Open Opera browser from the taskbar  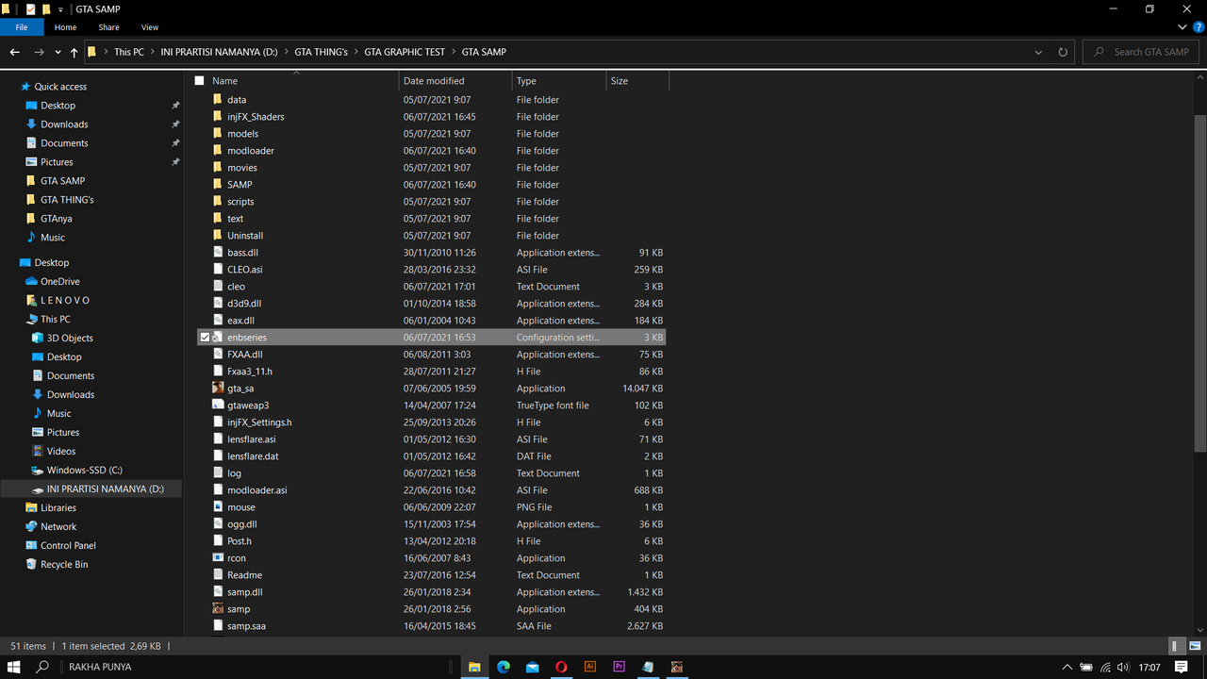click(561, 667)
